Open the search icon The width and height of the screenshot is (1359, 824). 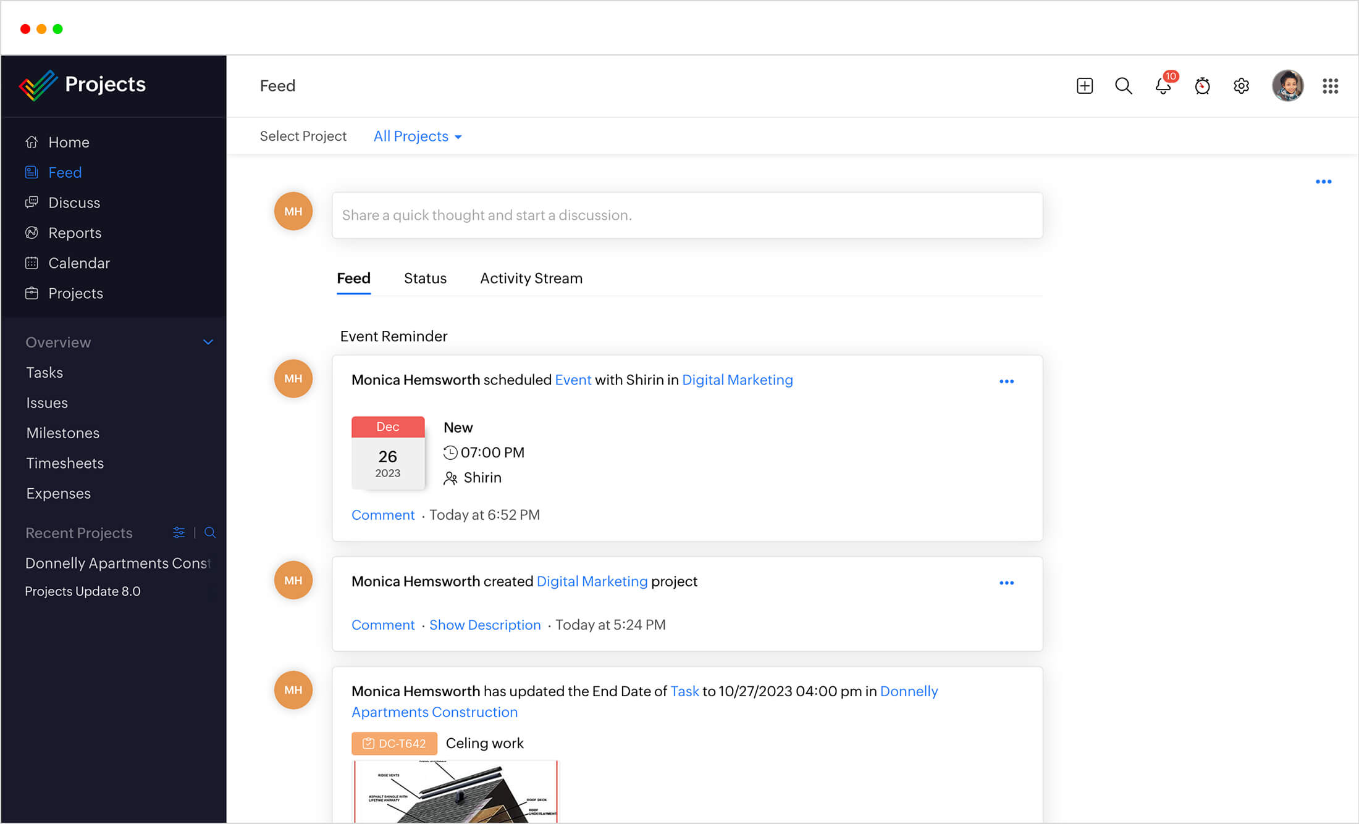pyautogui.click(x=1124, y=85)
